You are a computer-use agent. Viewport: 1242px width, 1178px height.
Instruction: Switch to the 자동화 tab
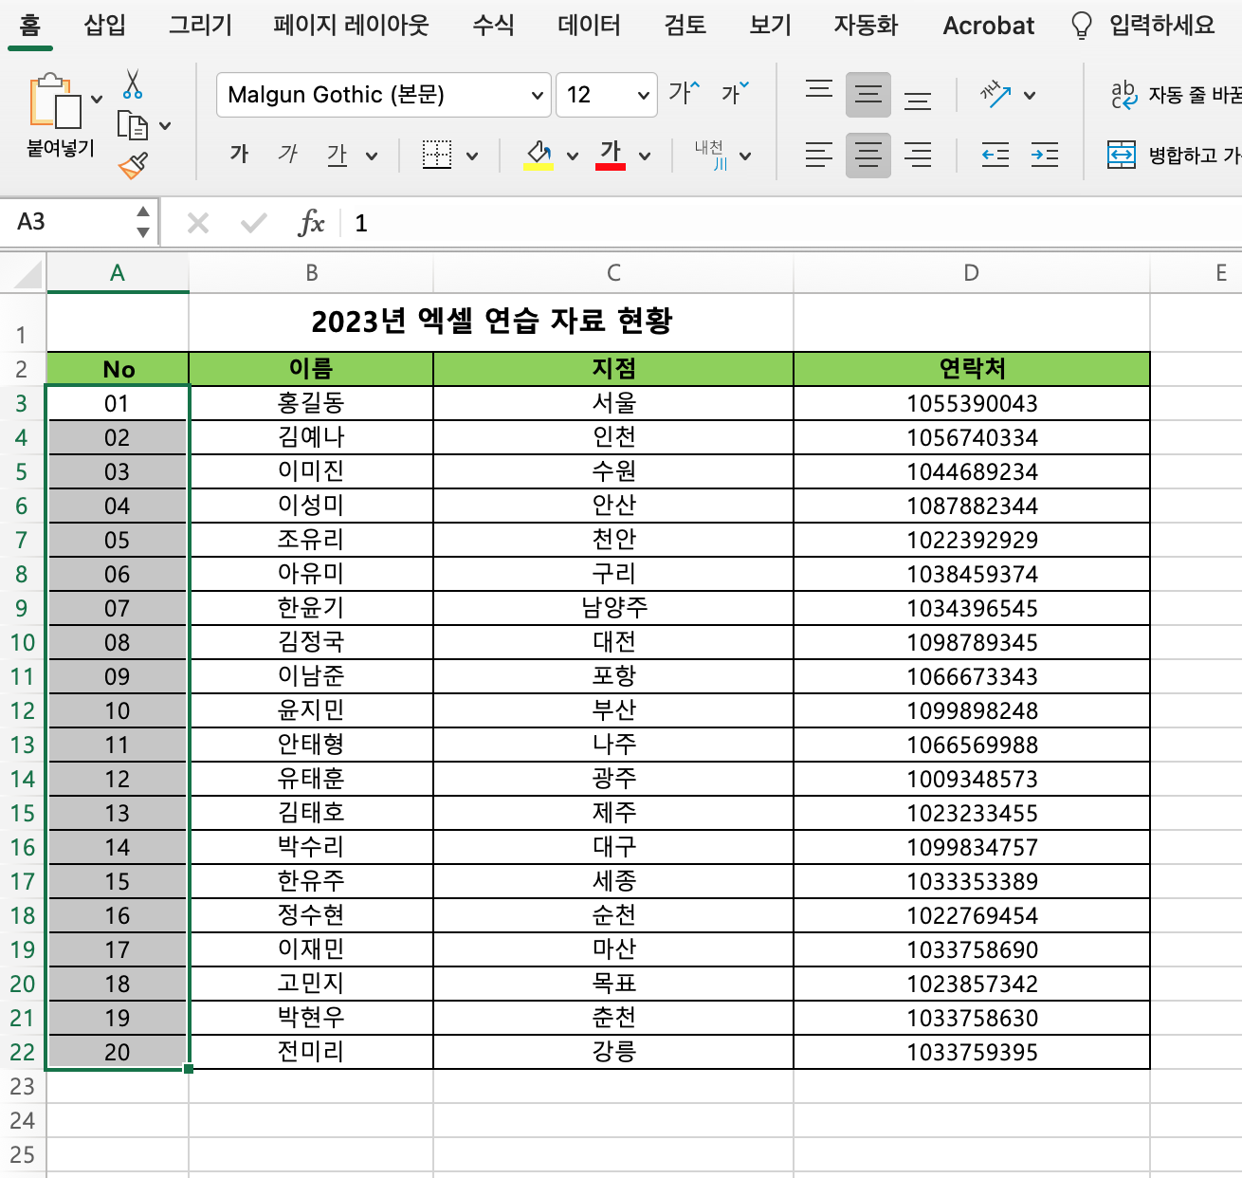click(x=866, y=25)
